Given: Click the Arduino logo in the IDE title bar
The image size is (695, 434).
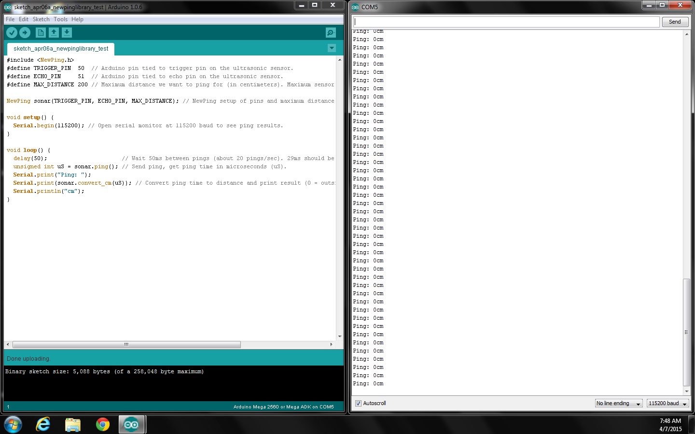Looking at the screenshot, I should [8, 7].
